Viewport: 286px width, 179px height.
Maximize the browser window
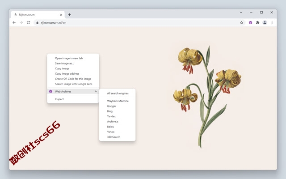pyautogui.click(x=261, y=13)
